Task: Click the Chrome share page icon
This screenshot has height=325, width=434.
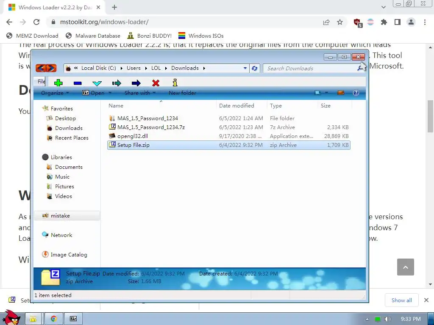Action: pyautogui.click(x=326, y=22)
